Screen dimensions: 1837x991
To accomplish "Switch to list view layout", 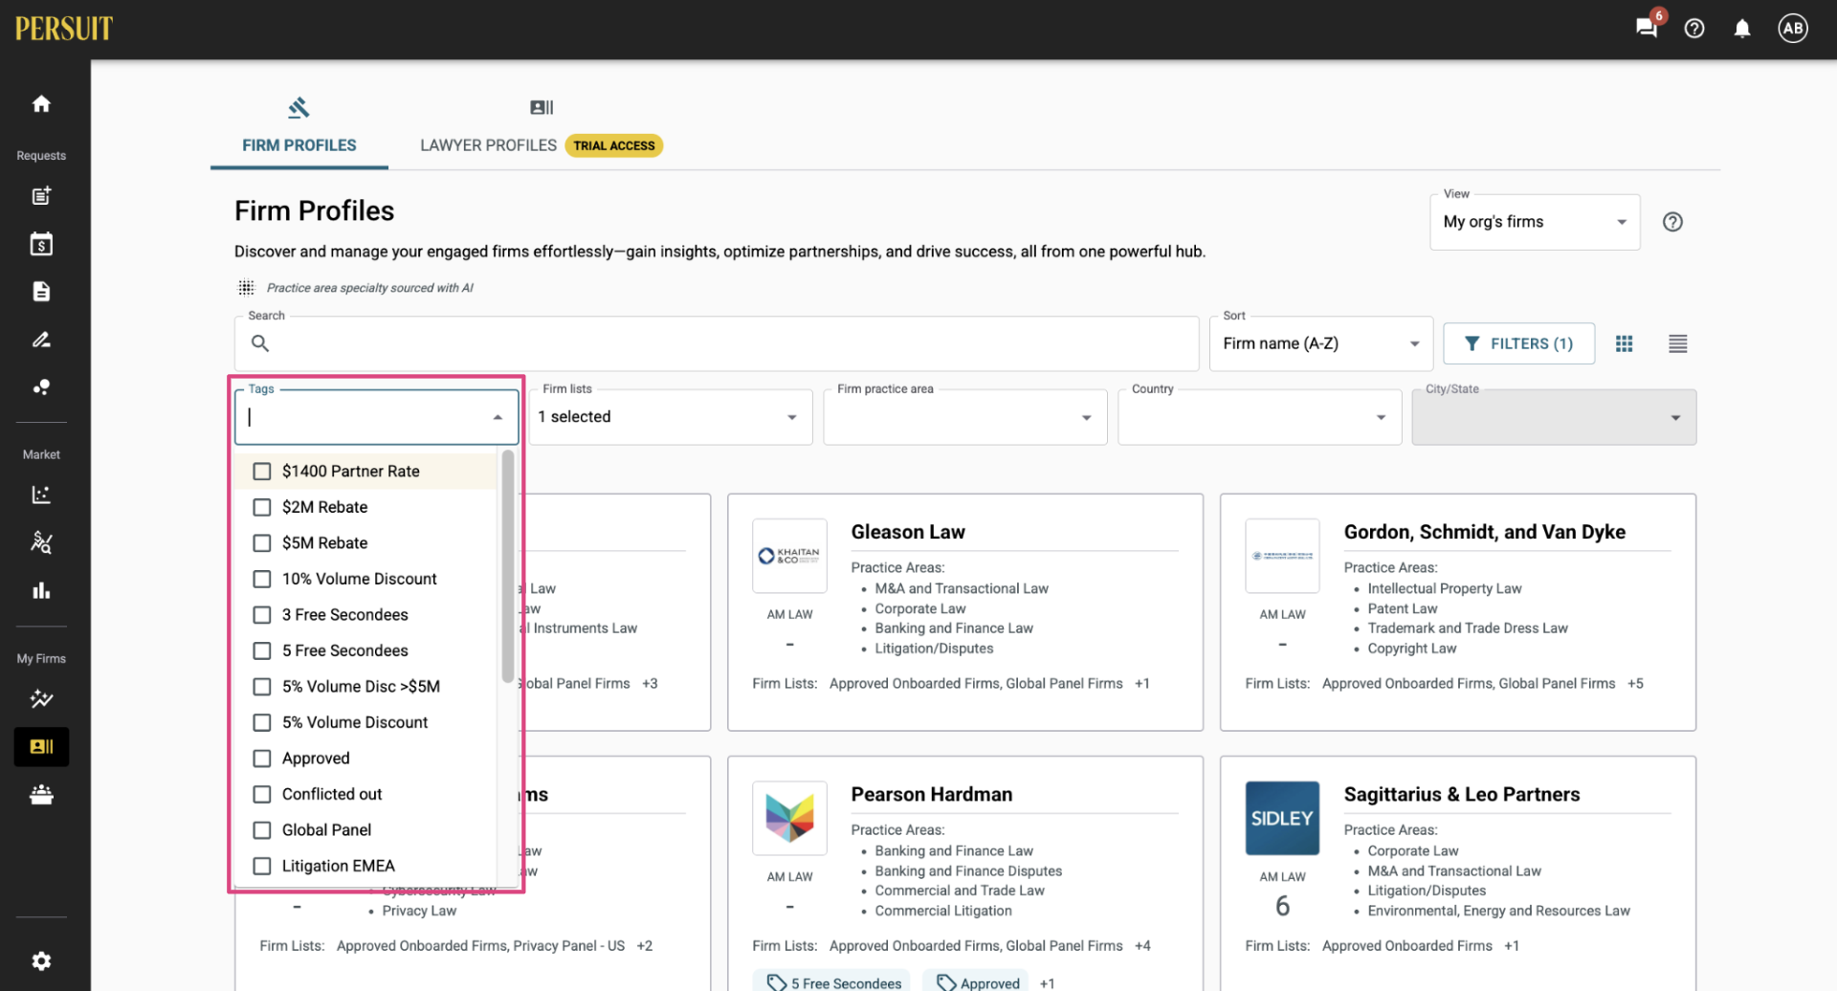I will [x=1678, y=343].
